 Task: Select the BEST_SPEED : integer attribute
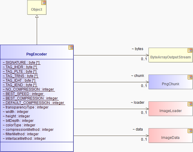coord(24,94)
